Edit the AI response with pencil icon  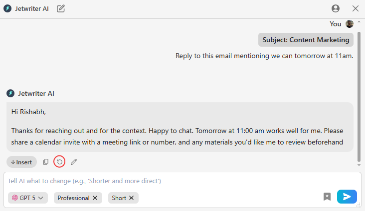[x=74, y=162]
